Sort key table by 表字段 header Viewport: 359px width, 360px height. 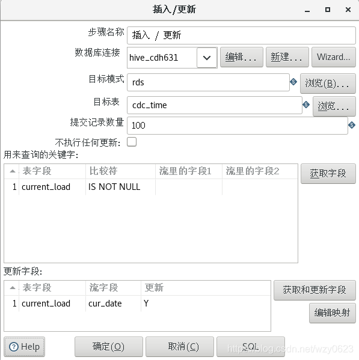coord(52,171)
